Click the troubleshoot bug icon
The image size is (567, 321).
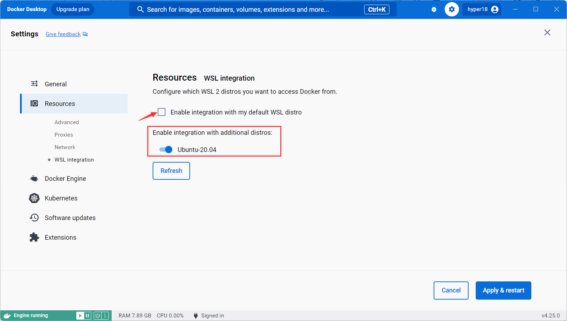[434, 10]
